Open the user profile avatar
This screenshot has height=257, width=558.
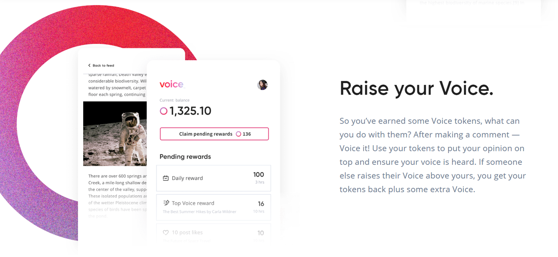click(x=262, y=85)
